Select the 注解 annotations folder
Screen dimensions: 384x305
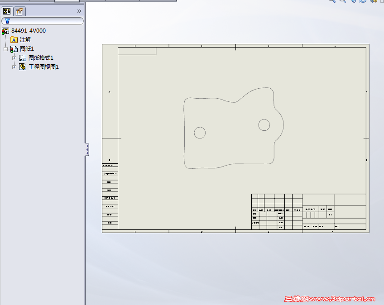(x=25, y=40)
